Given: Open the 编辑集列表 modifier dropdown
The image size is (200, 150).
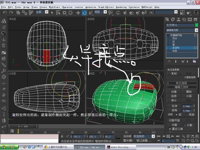Looking at the screenshot, I should (182, 30).
